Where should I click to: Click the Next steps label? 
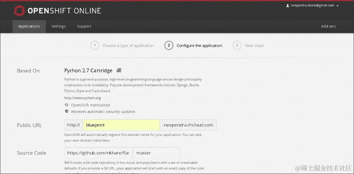click(255, 46)
